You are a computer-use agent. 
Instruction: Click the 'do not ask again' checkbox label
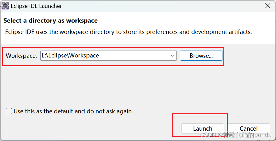72,111
